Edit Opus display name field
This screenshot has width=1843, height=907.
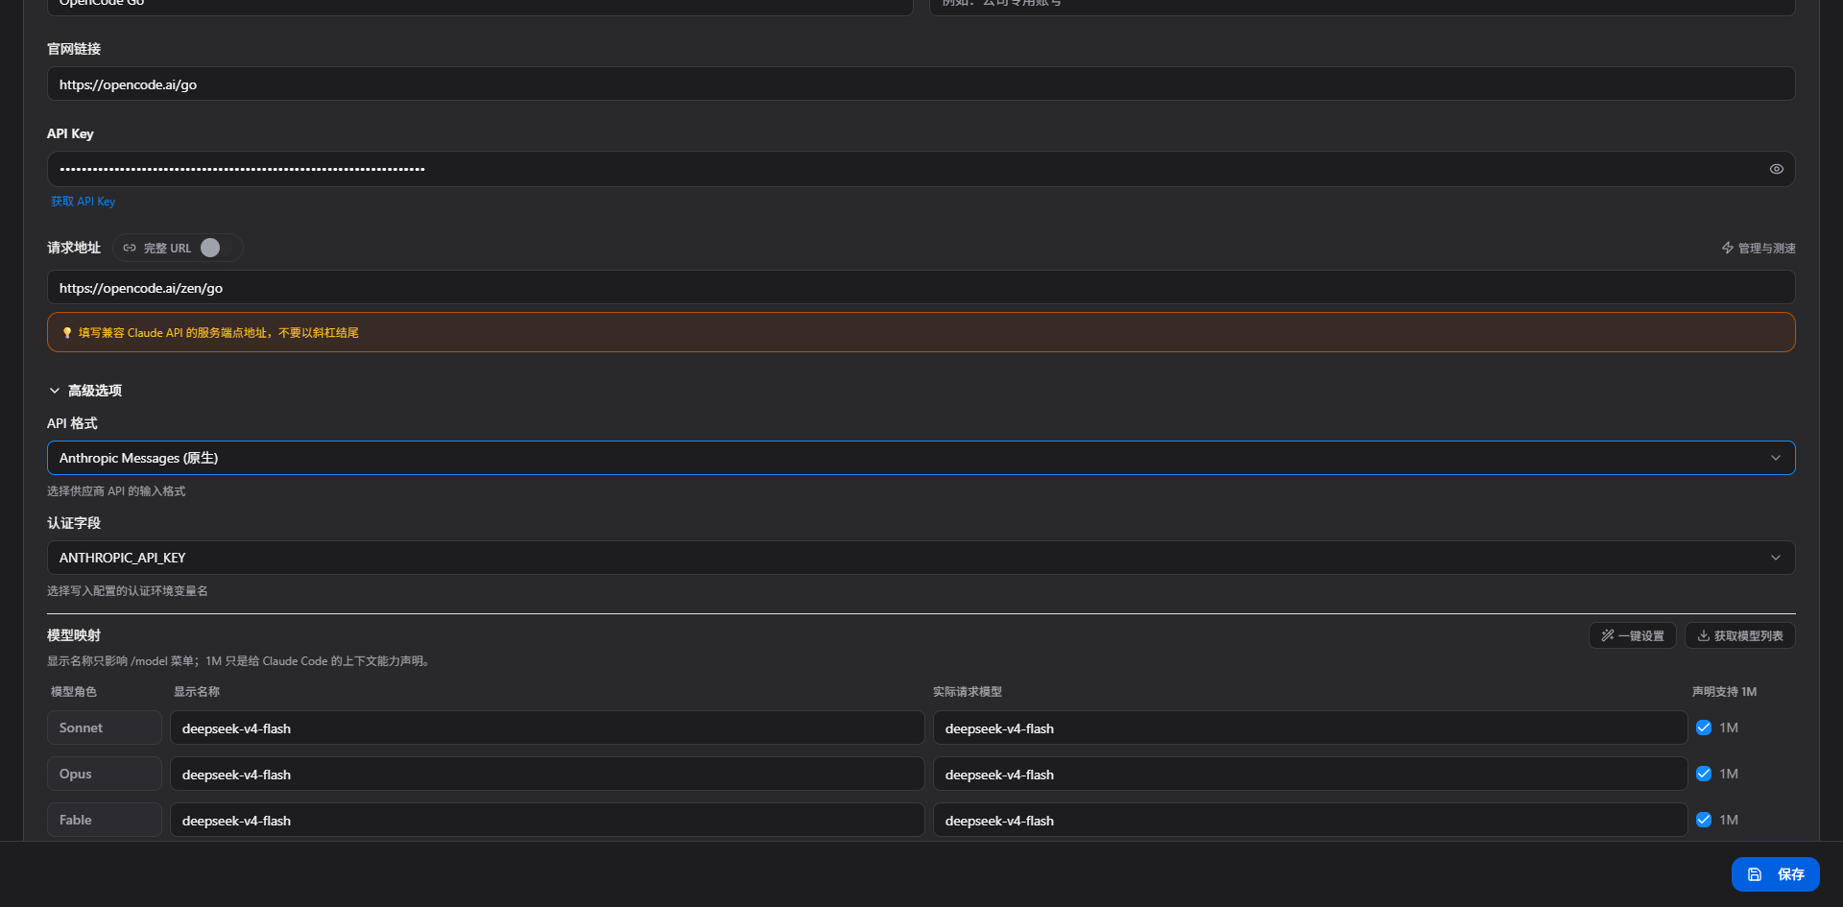547,774
